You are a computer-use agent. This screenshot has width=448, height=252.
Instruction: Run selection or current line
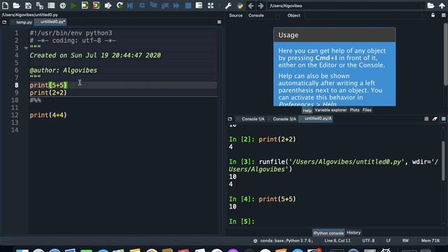click(108, 6)
